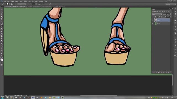The width and height of the screenshot is (177, 99).
Task: Open the Layers panel Fill arrow
Action: point(171,17)
